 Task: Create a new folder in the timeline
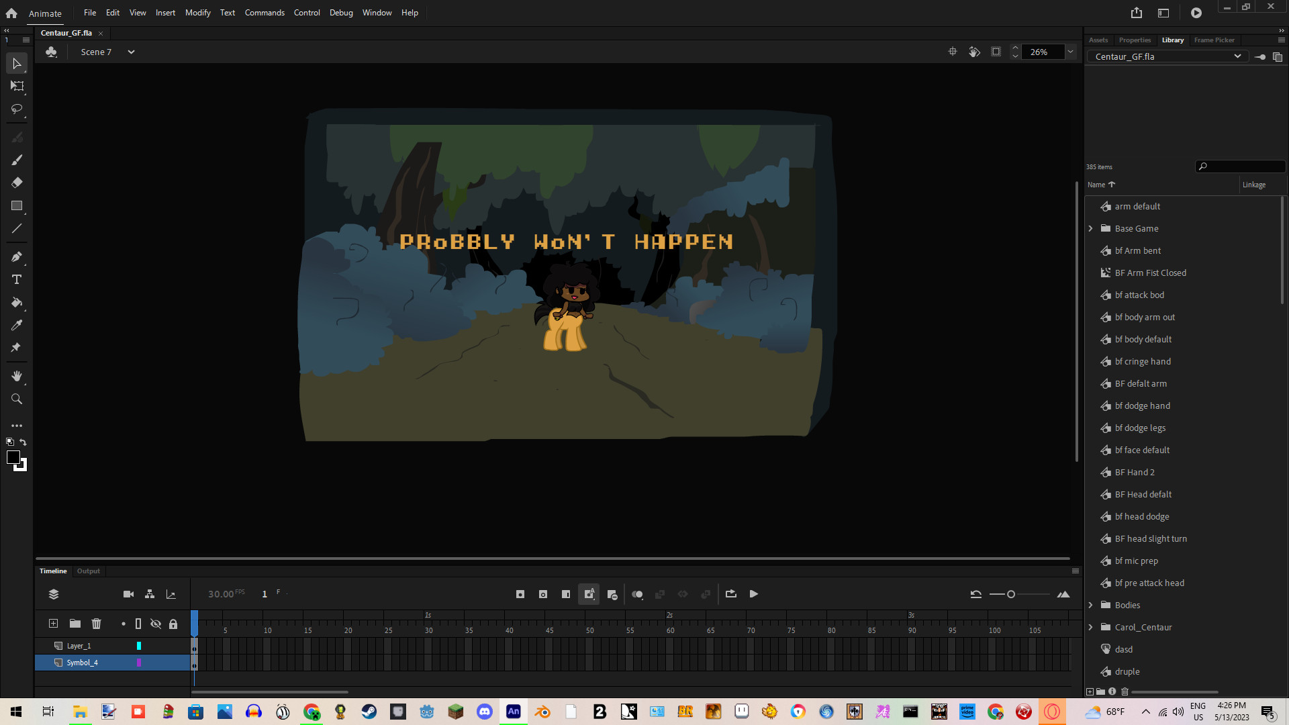pos(75,624)
